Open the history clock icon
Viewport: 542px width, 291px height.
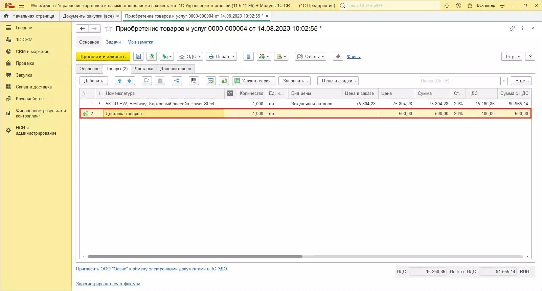(x=458, y=5)
